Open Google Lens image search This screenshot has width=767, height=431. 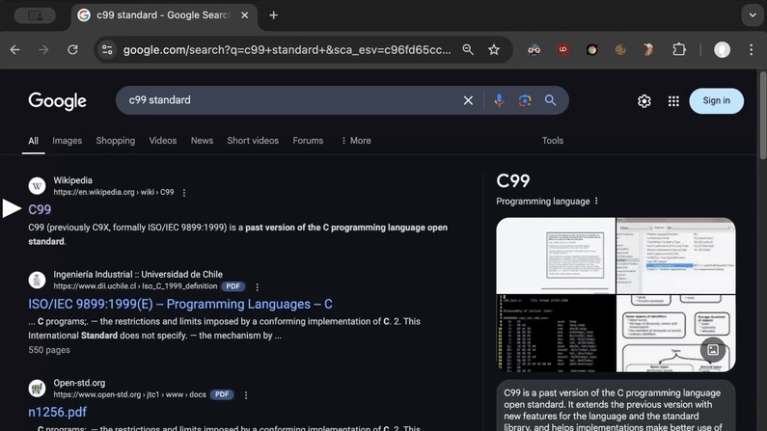click(525, 100)
